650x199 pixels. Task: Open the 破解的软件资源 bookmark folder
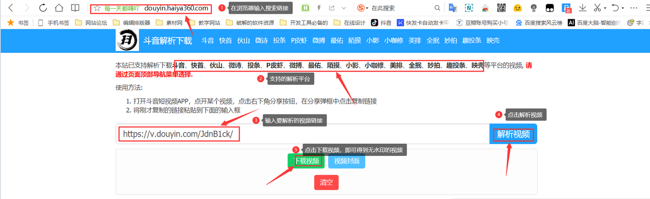pyautogui.click(x=249, y=22)
